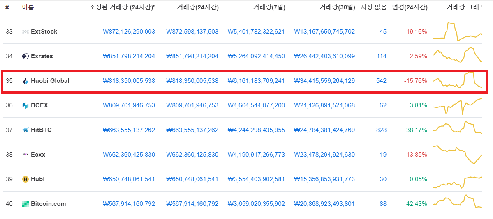Click the Exrates logo icon
Image resolution: width=493 pixels, height=219 pixels.
[25, 56]
